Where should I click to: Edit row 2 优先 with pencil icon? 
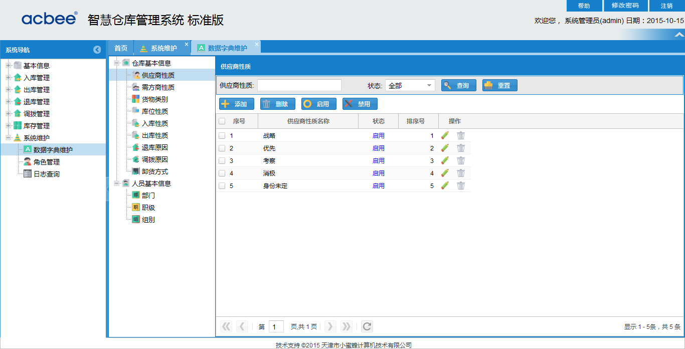pos(445,148)
